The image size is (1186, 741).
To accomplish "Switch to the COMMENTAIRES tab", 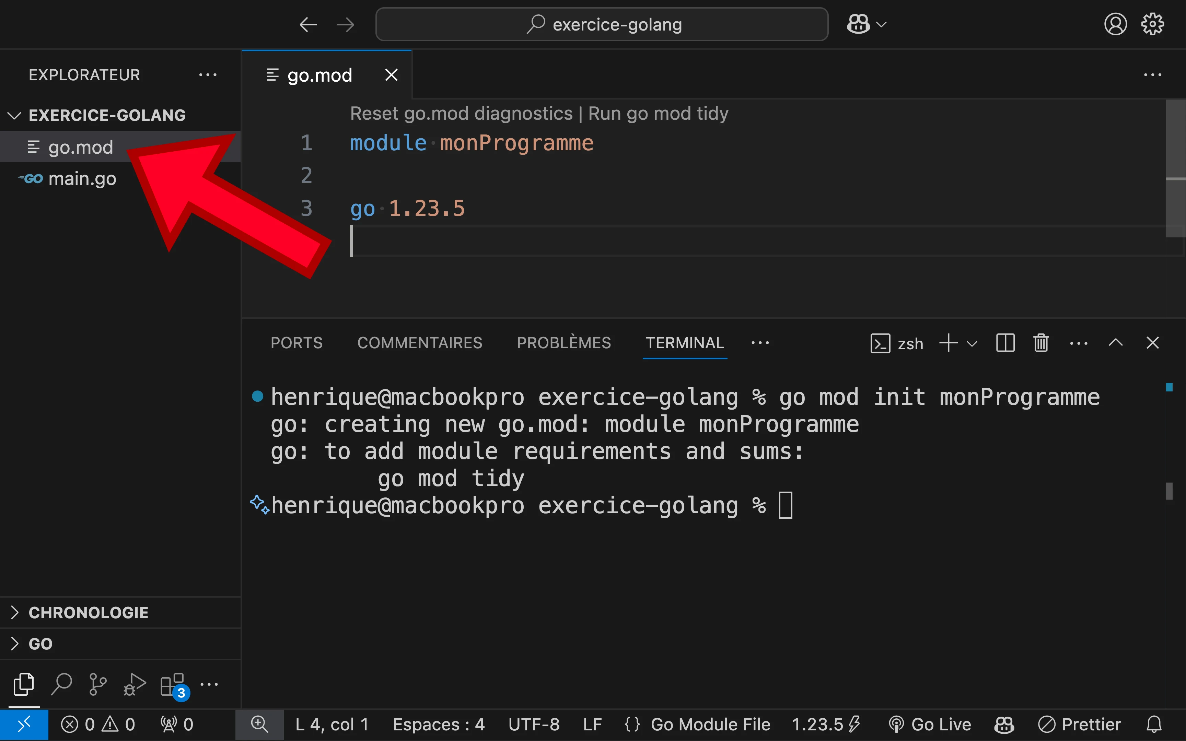I will point(420,342).
